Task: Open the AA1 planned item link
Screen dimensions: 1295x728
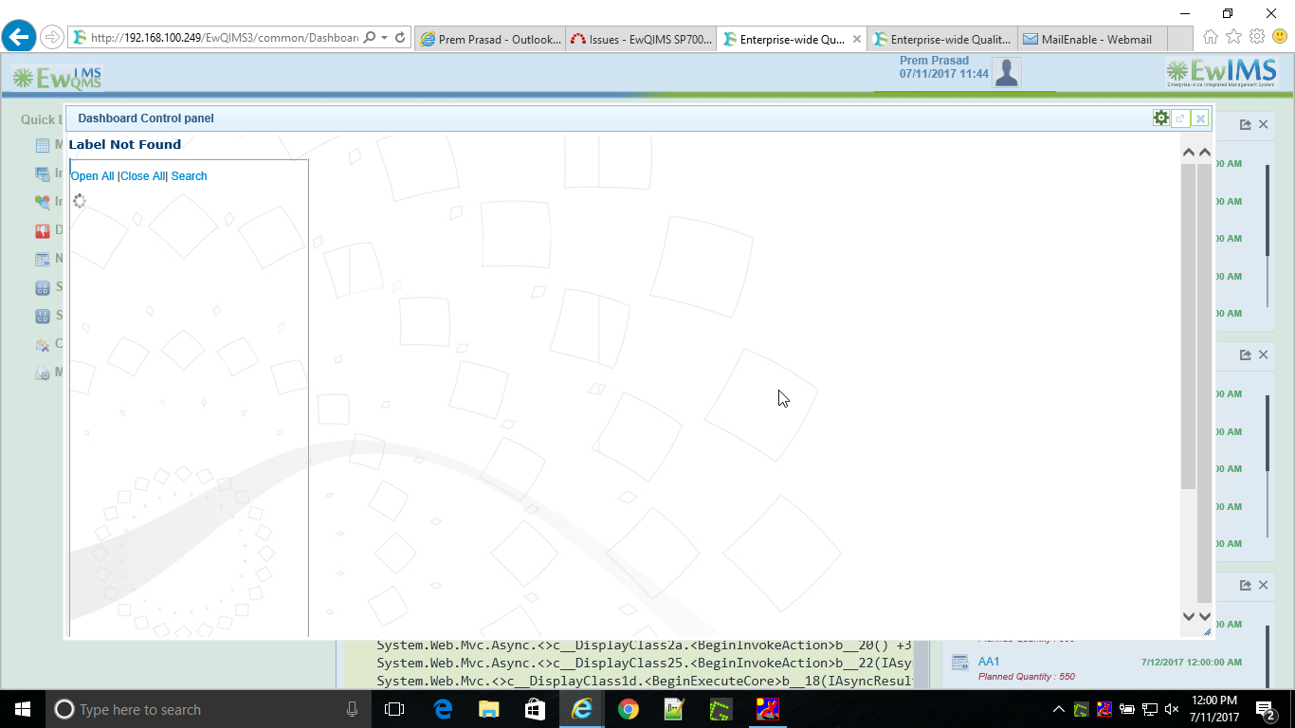Action: [989, 662]
